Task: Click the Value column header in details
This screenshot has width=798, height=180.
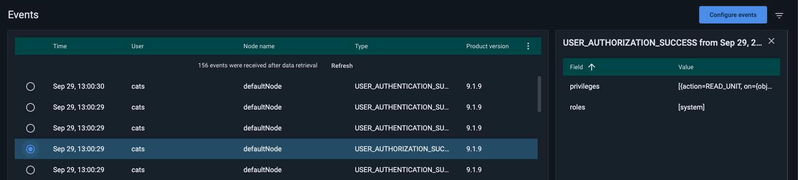Action: pos(686,67)
